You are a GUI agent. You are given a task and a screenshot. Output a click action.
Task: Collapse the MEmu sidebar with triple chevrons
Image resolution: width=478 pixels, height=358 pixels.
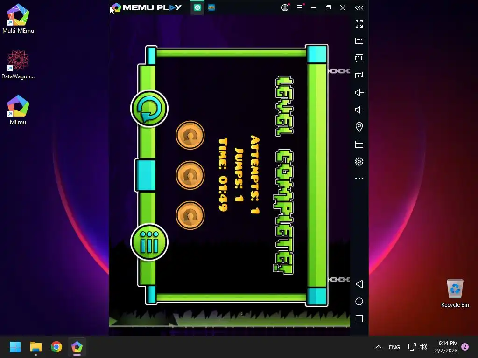(359, 7)
